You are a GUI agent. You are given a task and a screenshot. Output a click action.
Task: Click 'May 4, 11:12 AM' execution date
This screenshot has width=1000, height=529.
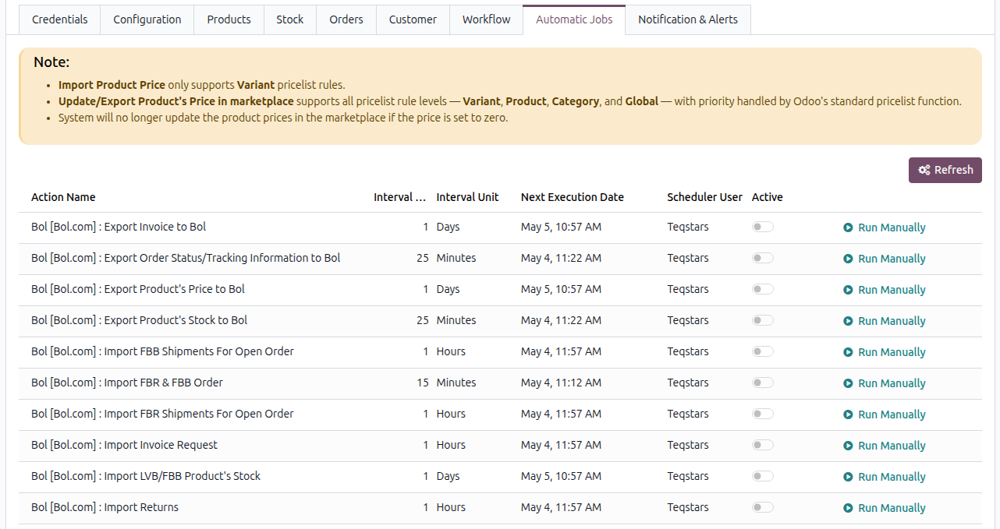click(561, 383)
